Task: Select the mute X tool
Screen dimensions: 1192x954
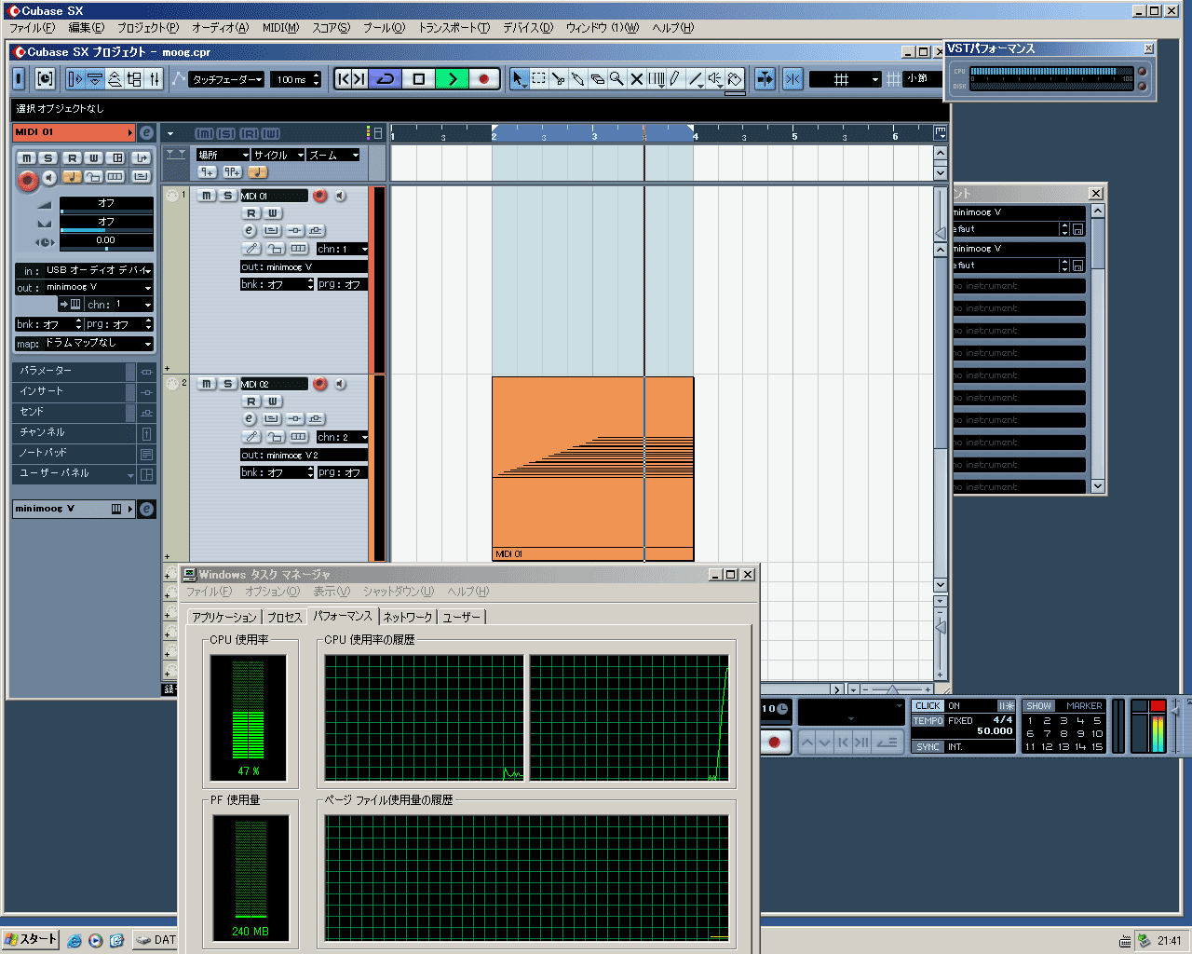Action: pos(636,79)
